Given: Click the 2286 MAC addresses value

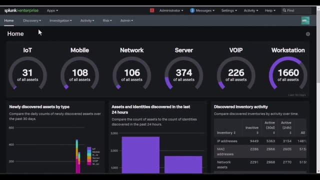Looking at the screenshot, I should click(254, 149).
